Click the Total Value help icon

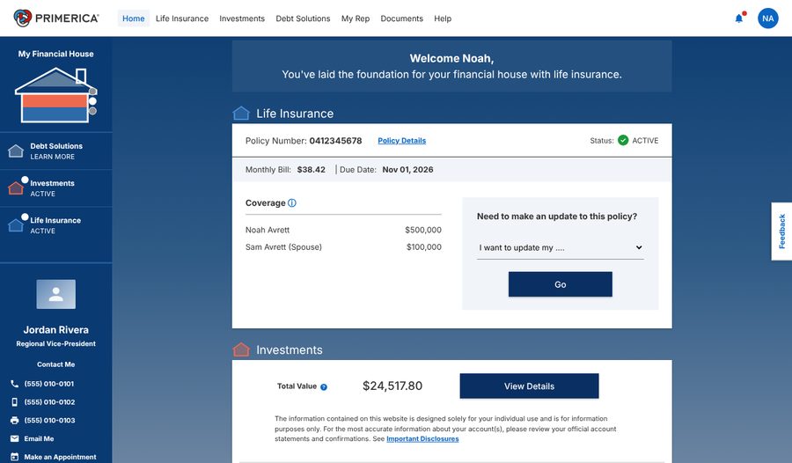[324, 386]
